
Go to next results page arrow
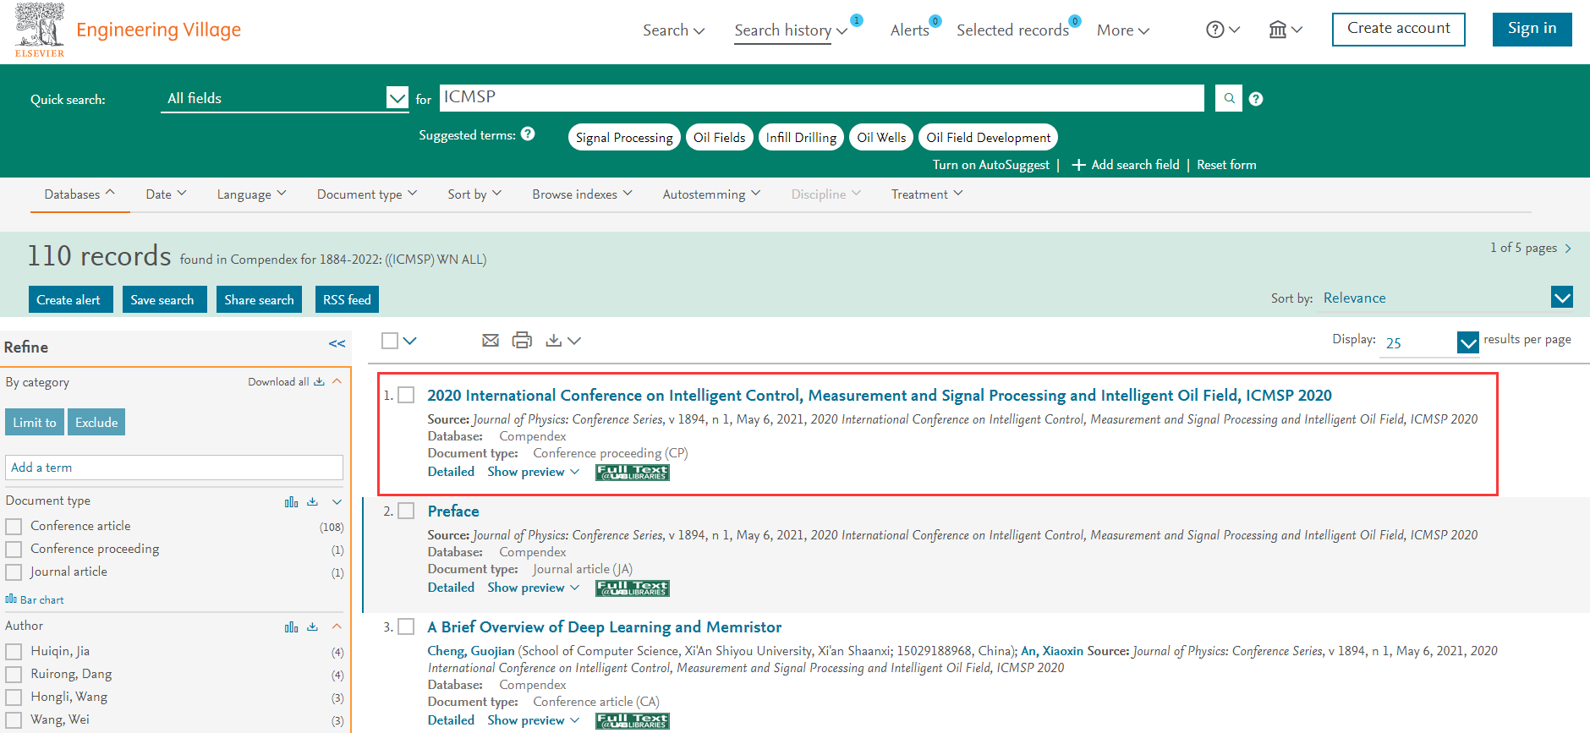[1568, 249]
